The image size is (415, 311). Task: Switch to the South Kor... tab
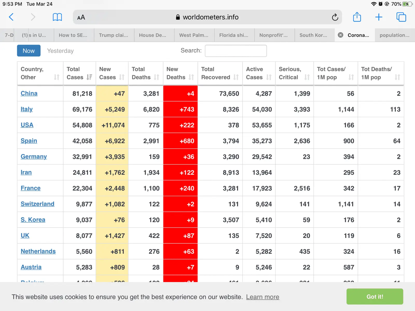(313, 35)
